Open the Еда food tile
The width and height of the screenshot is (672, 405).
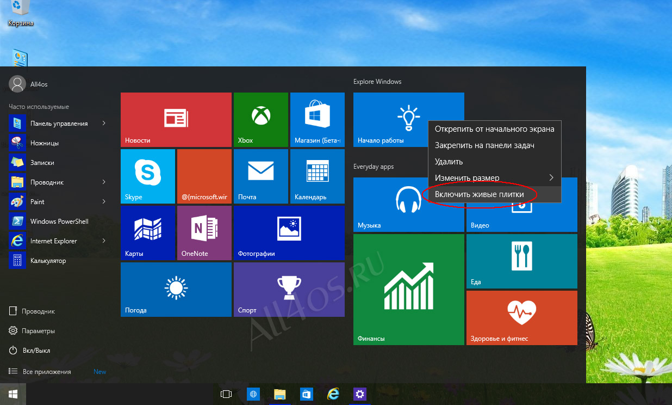coord(522,261)
